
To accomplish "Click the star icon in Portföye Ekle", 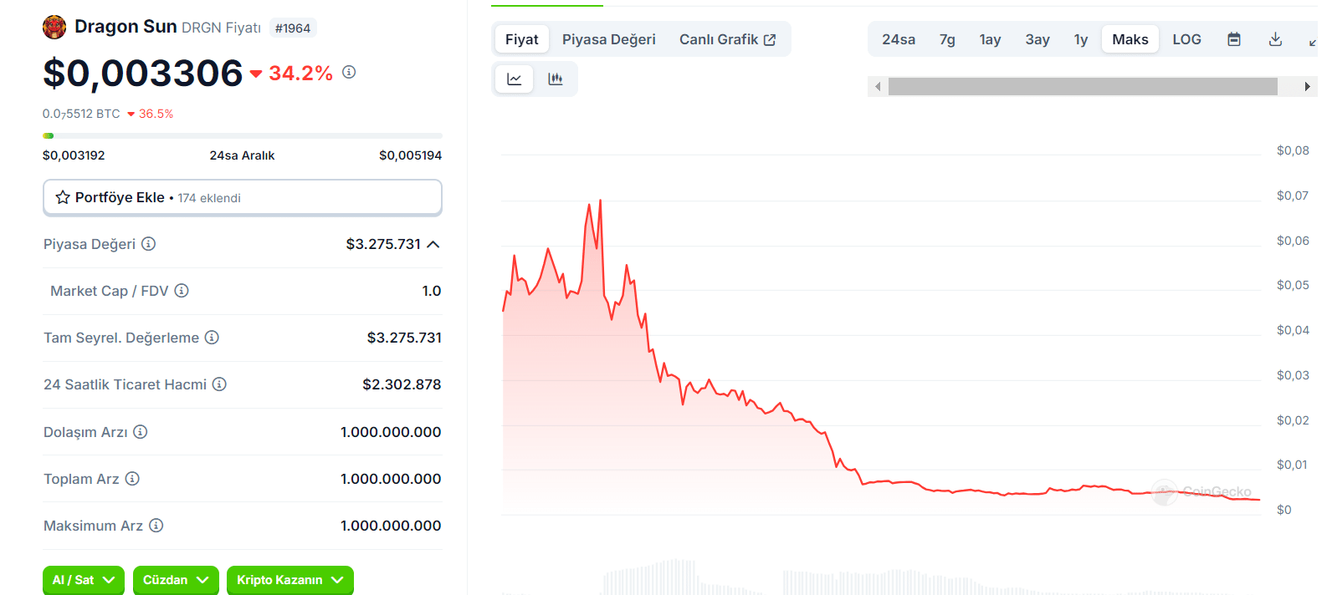I will tap(63, 197).
